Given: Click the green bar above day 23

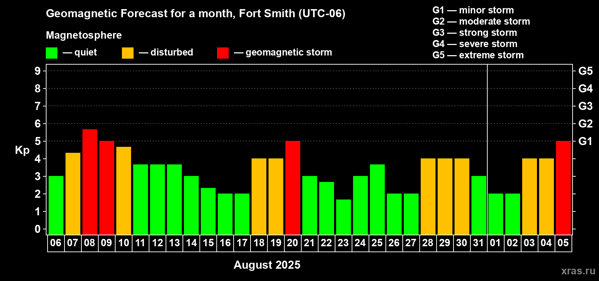Looking at the screenshot, I should point(344,217).
